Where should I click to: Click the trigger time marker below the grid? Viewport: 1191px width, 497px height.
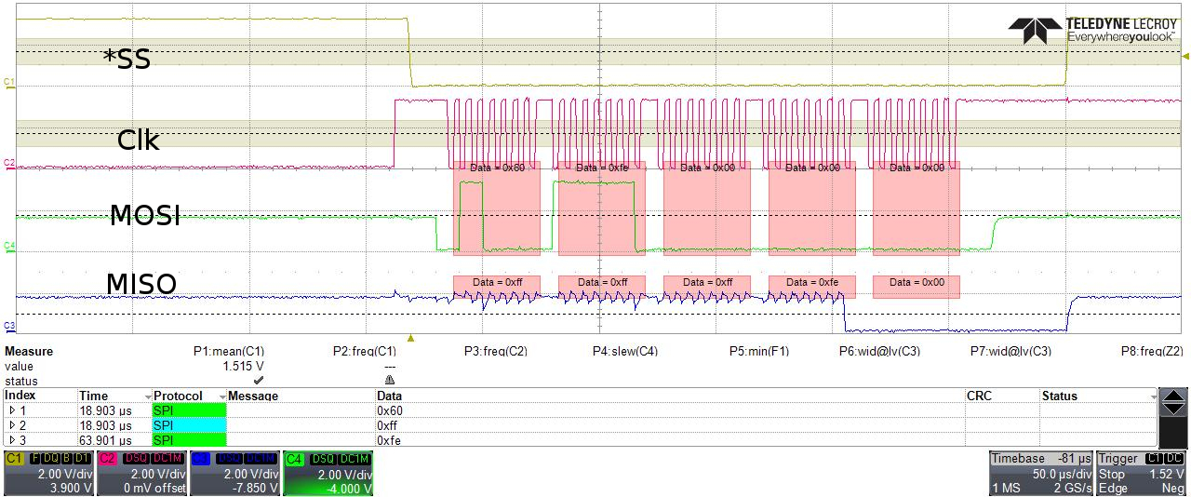[x=410, y=339]
